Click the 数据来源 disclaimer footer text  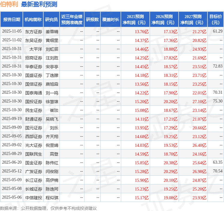48,208
